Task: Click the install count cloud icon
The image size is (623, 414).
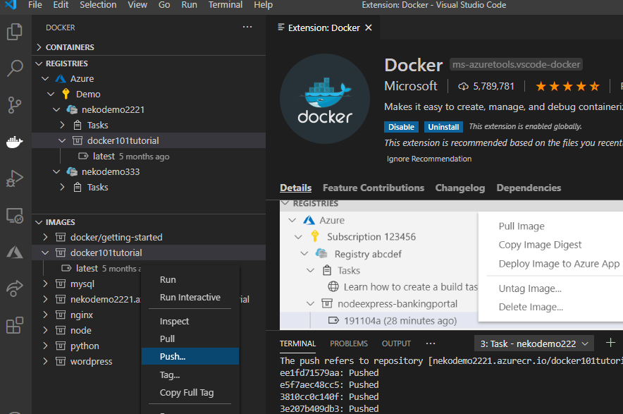Action: (x=463, y=86)
